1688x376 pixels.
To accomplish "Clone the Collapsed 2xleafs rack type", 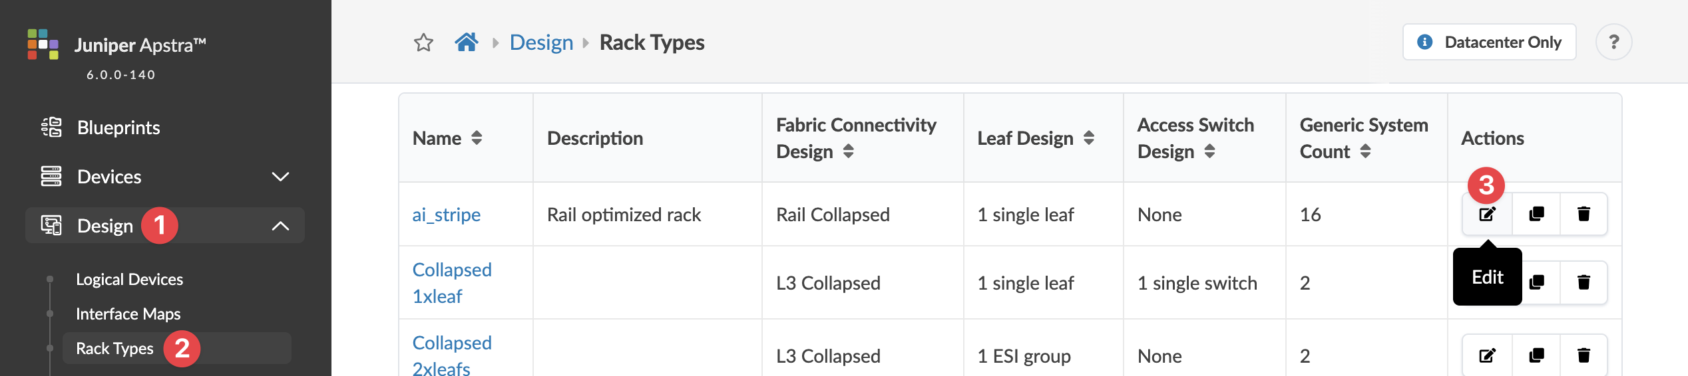I will 1536,355.
